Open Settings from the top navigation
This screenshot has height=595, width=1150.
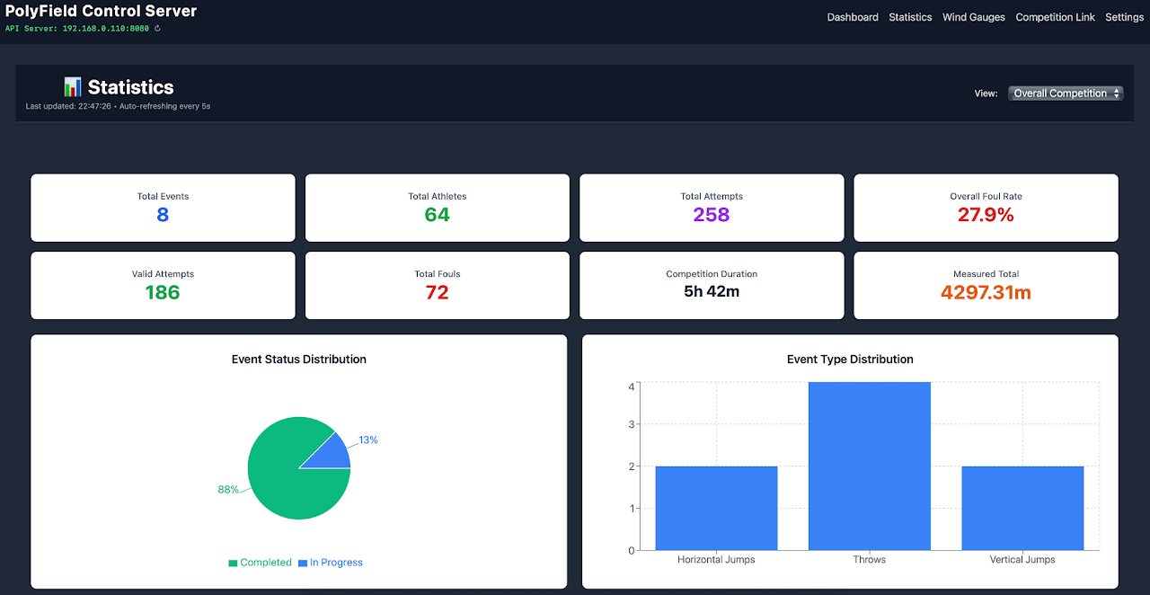[1124, 17]
